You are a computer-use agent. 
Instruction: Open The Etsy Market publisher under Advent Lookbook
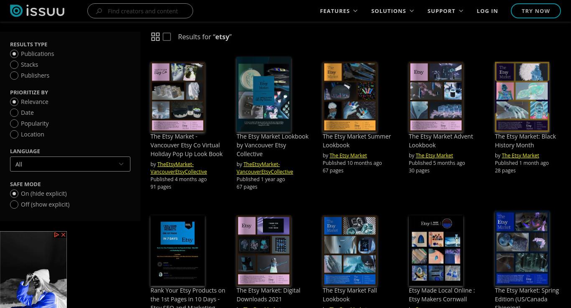434,155
